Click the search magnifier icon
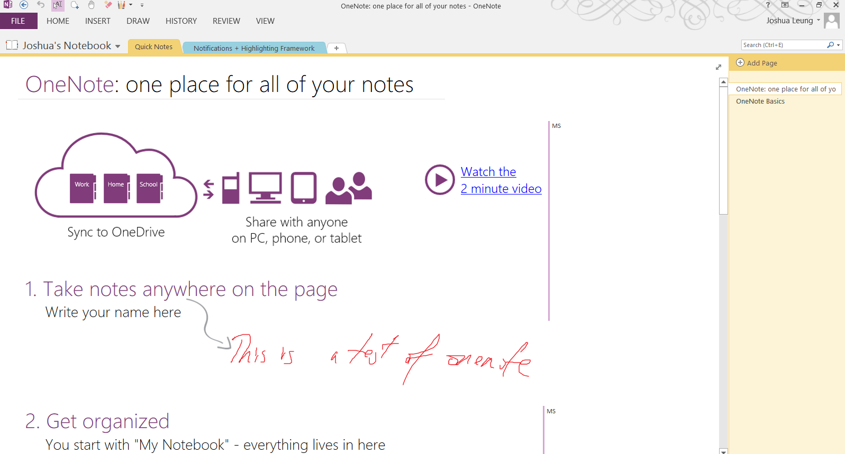The image size is (845, 454). click(x=830, y=45)
